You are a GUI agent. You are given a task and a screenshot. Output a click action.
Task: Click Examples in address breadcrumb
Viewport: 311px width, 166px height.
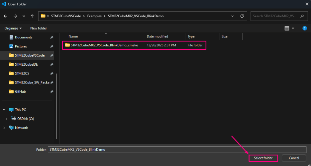(x=94, y=16)
